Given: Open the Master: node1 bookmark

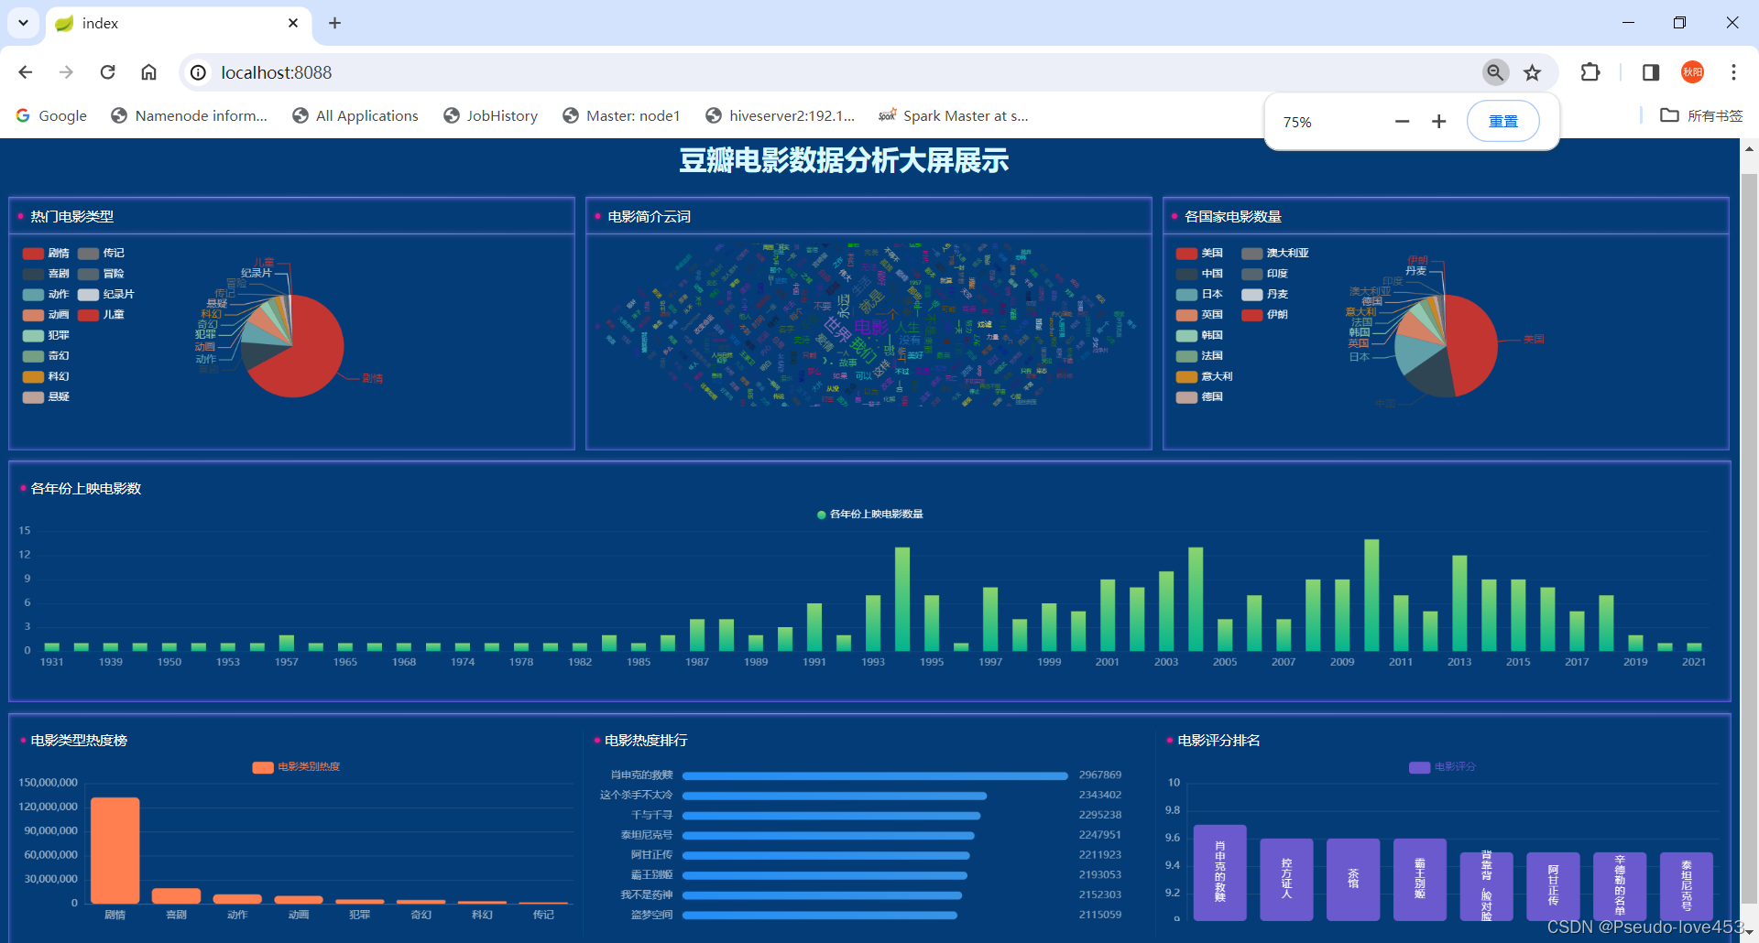Looking at the screenshot, I should [x=621, y=115].
